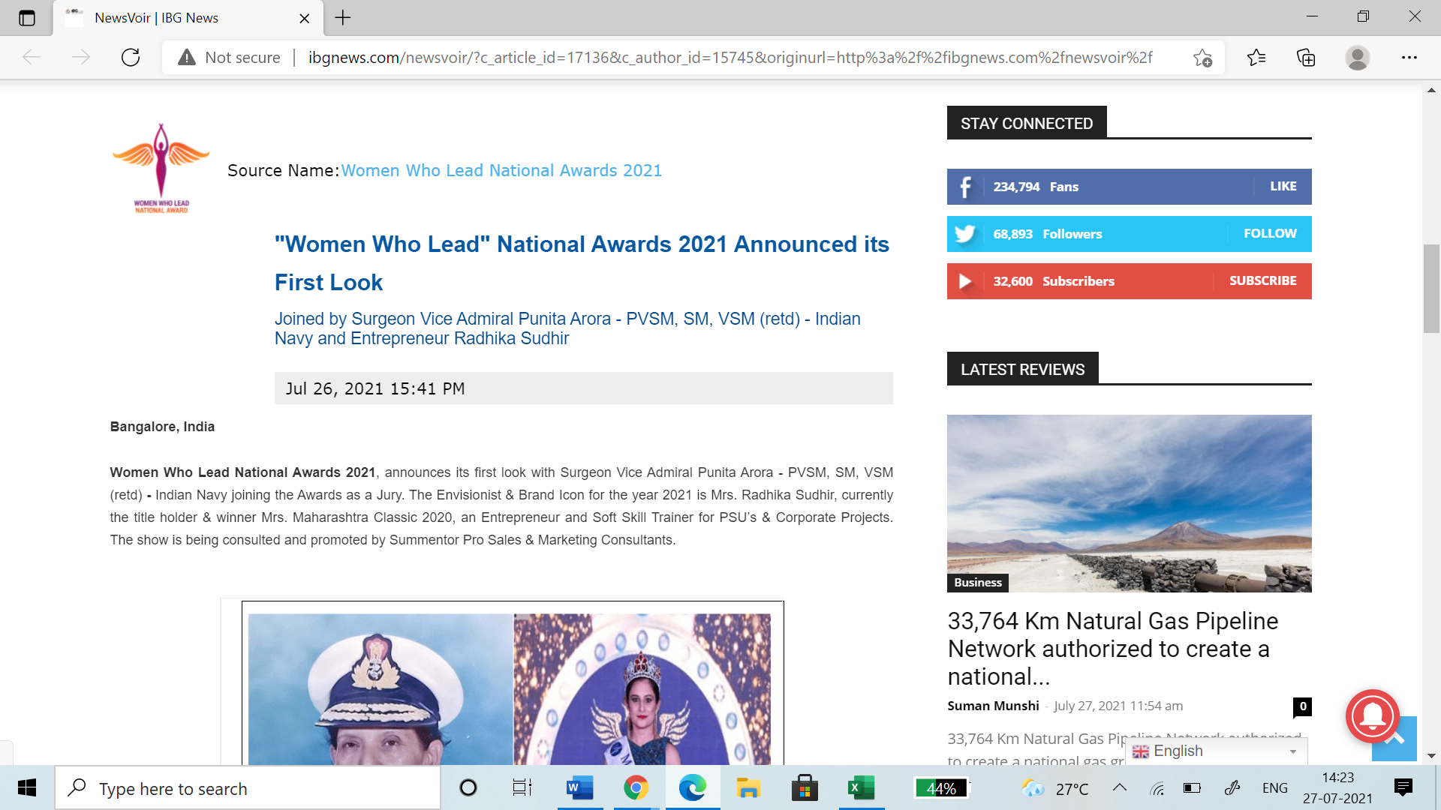Open Microsoft Excel from taskbar
The height and width of the screenshot is (810, 1441).
(x=861, y=788)
